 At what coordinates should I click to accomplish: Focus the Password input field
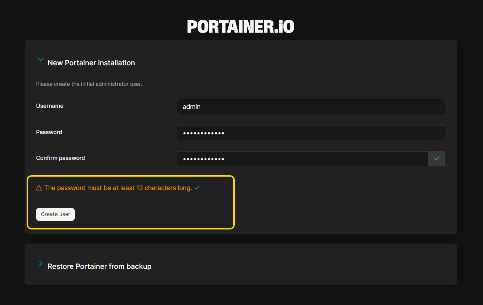(x=311, y=133)
